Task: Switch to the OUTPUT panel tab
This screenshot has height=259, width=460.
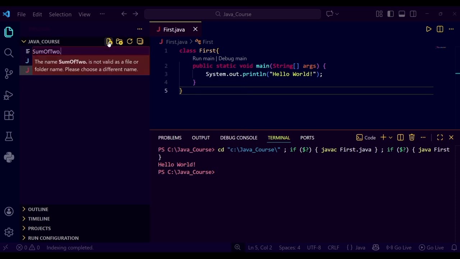Action: pyautogui.click(x=201, y=137)
